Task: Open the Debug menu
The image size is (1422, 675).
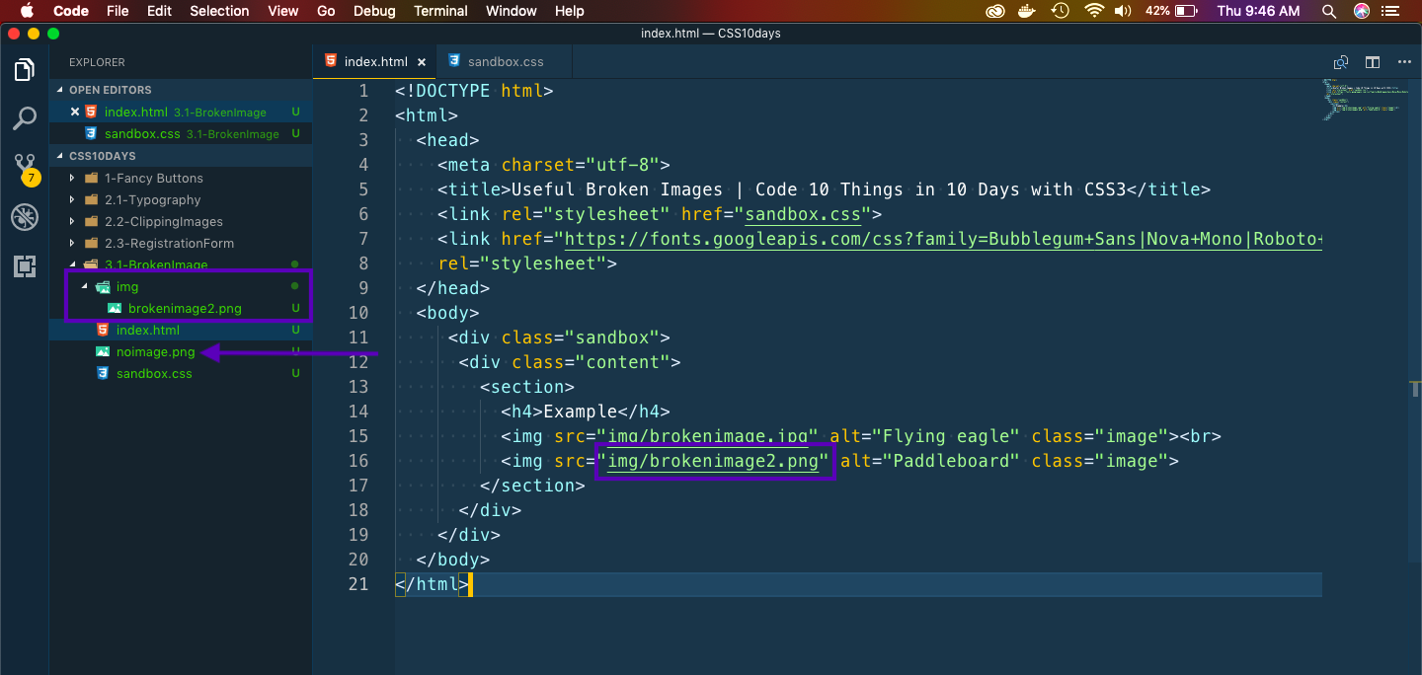Action: (374, 11)
